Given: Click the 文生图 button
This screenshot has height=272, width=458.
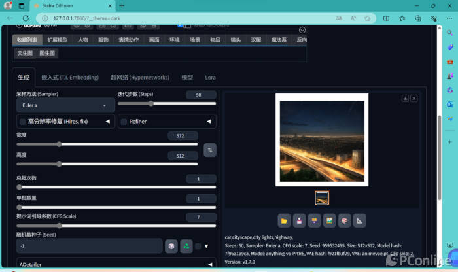Looking at the screenshot, I should [x=25, y=53].
